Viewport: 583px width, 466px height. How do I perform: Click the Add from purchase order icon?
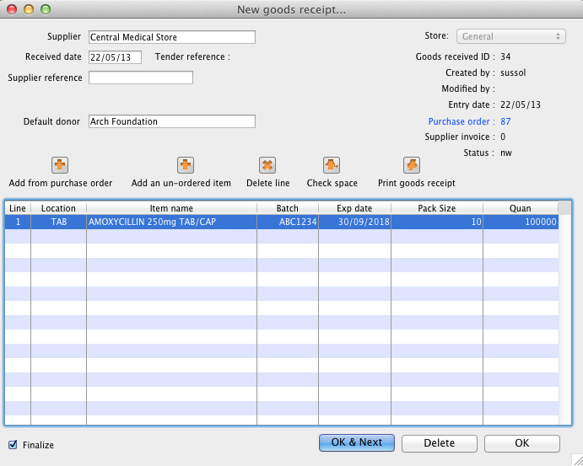pos(60,165)
